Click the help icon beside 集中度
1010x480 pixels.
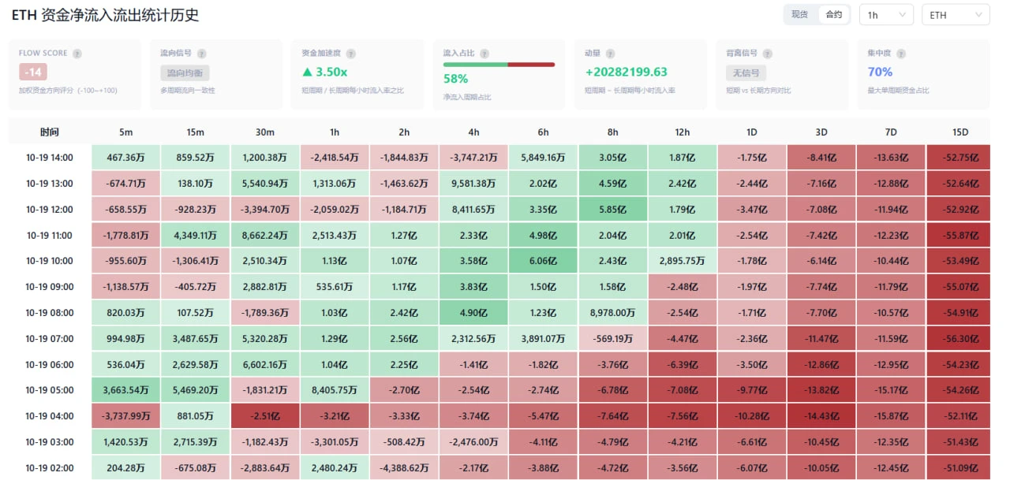901,54
